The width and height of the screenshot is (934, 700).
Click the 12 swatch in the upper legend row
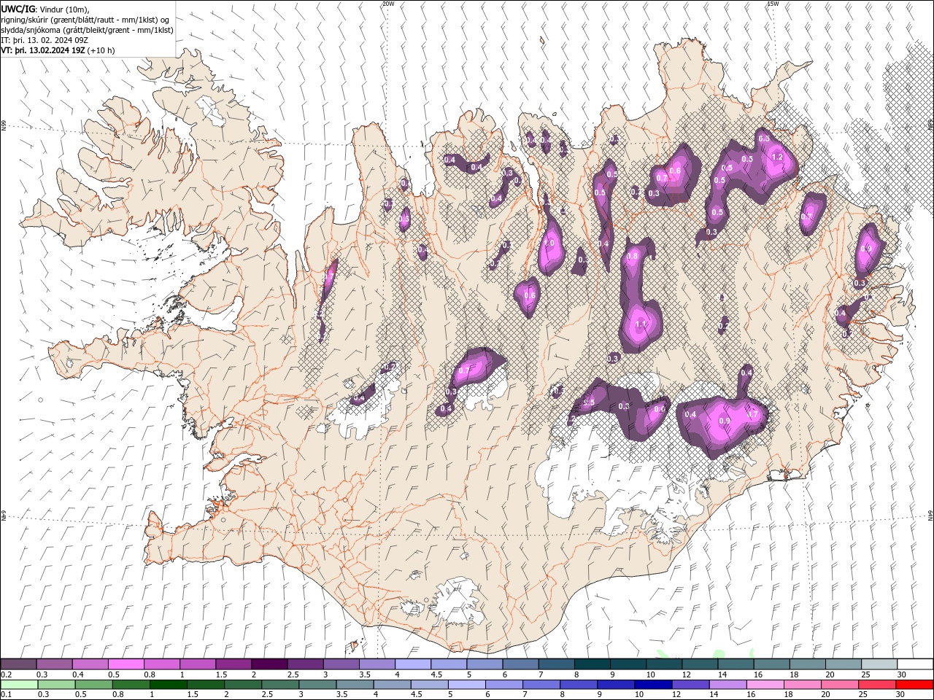point(699,664)
